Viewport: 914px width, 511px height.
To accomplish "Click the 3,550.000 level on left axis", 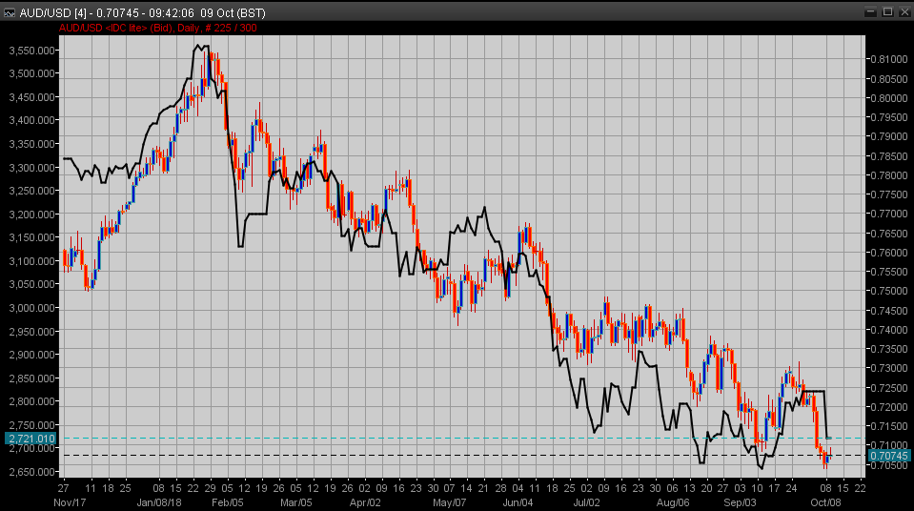I will (x=30, y=50).
